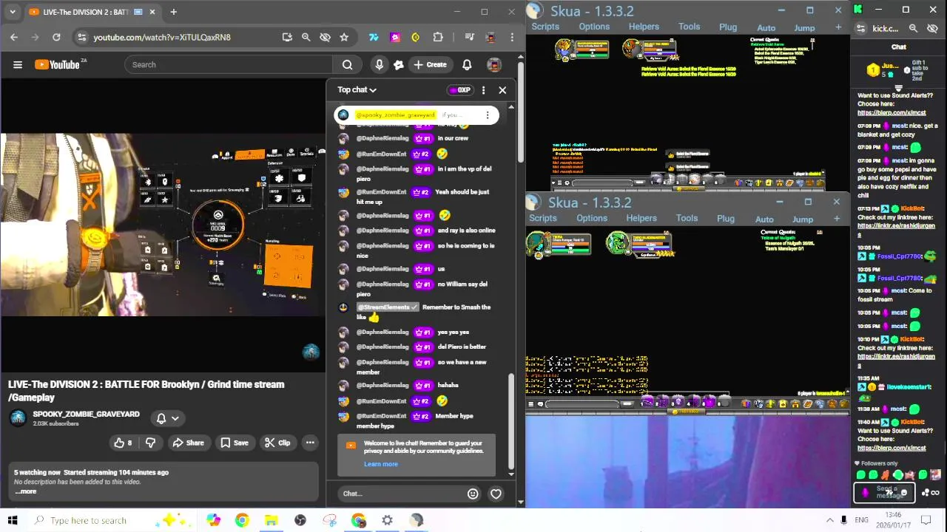Open Helpers menu in bottom Skua window
Screen dimensions: 947x532
click(x=641, y=218)
